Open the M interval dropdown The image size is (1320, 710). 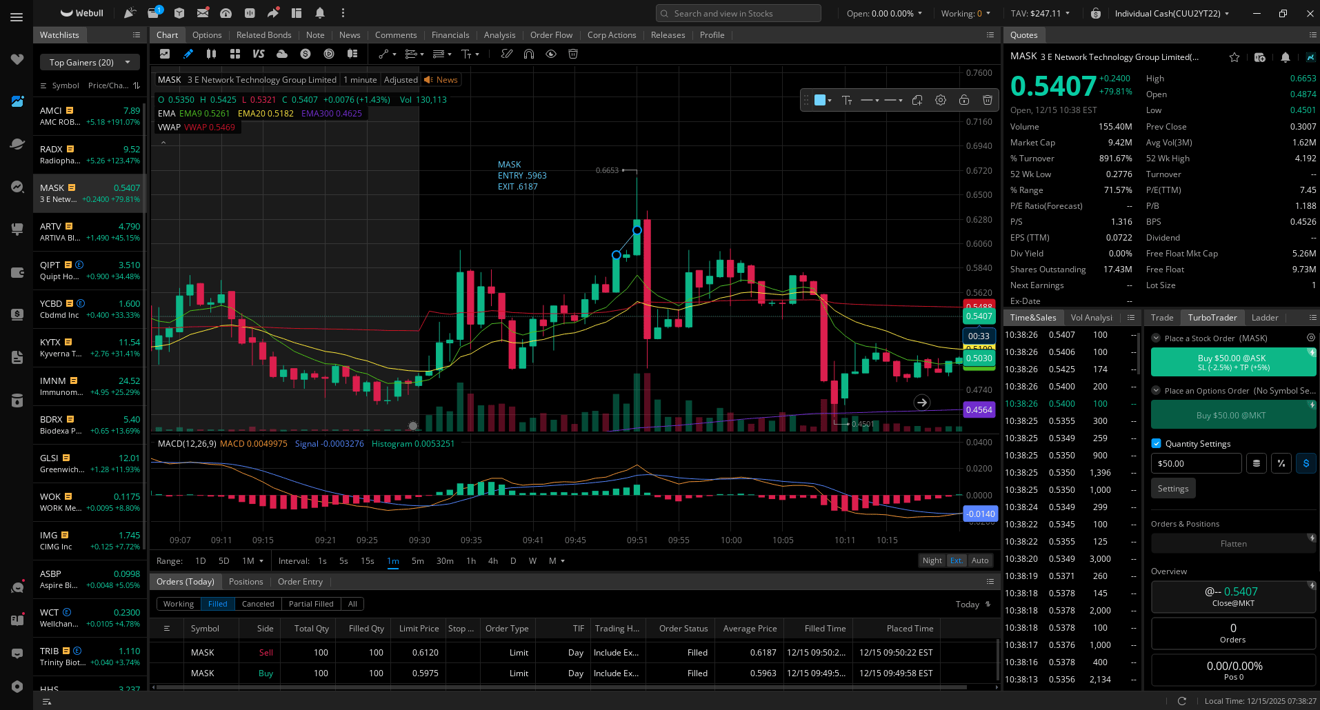coord(557,560)
